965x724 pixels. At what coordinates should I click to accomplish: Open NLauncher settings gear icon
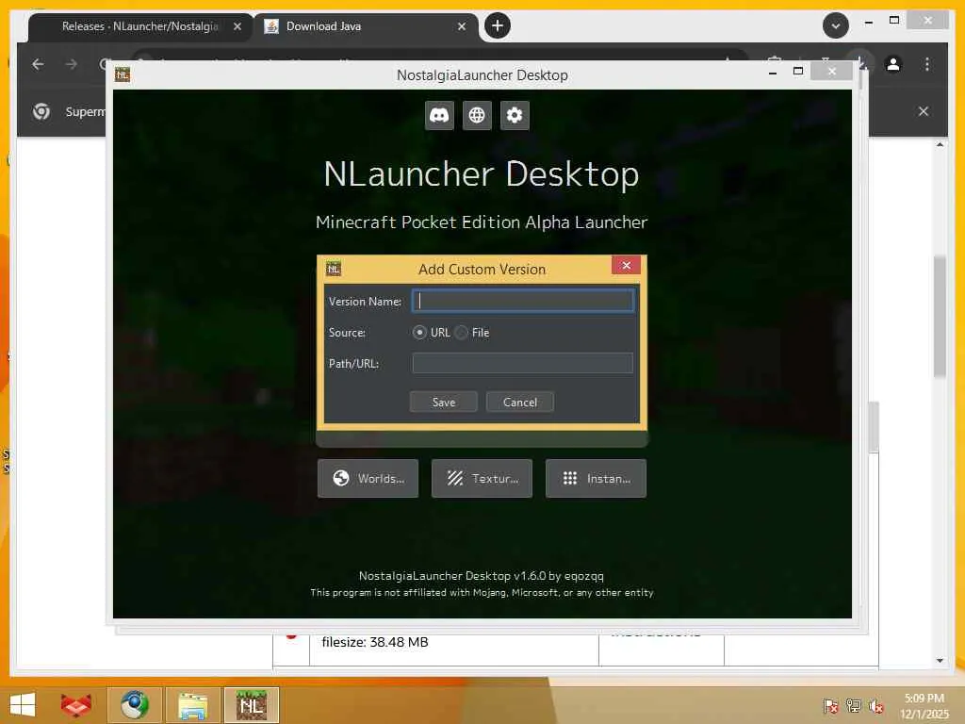point(515,115)
